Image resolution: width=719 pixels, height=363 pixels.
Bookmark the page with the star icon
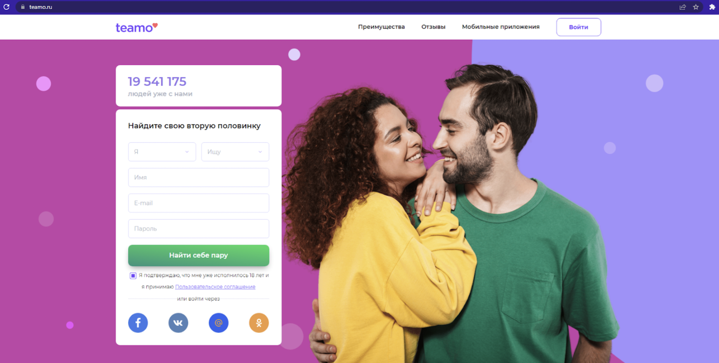(696, 7)
